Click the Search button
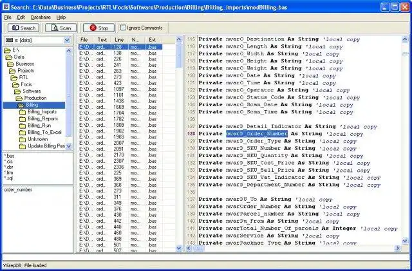 click(x=23, y=28)
